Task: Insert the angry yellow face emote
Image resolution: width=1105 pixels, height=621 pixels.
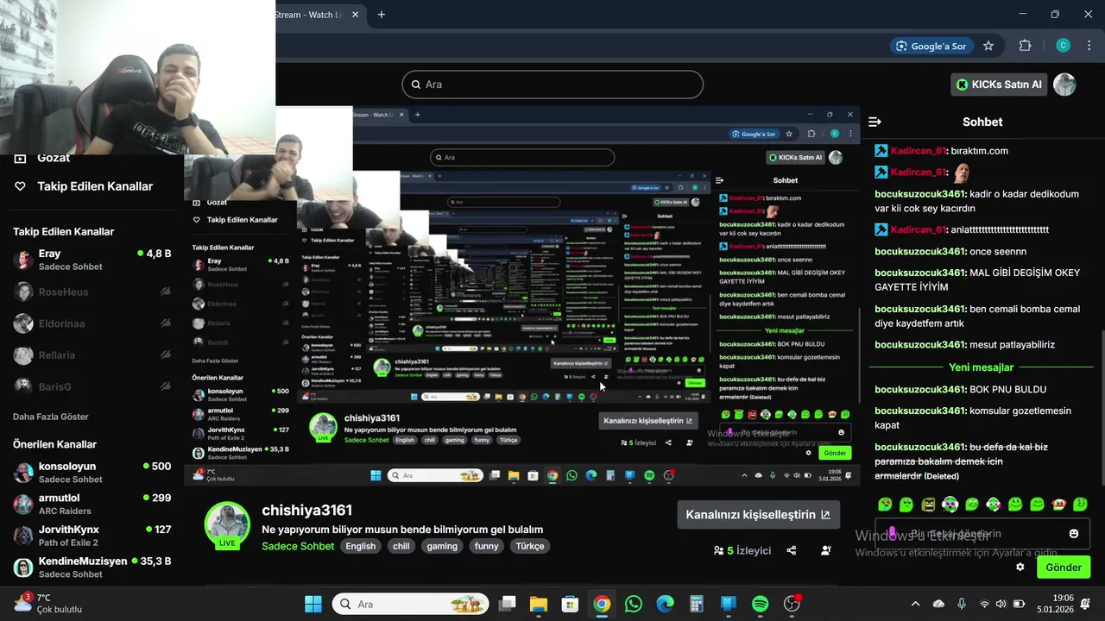Action: pyautogui.click(x=928, y=504)
